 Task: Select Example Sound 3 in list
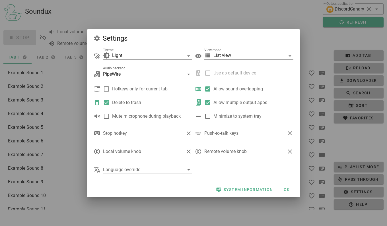tap(26, 100)
